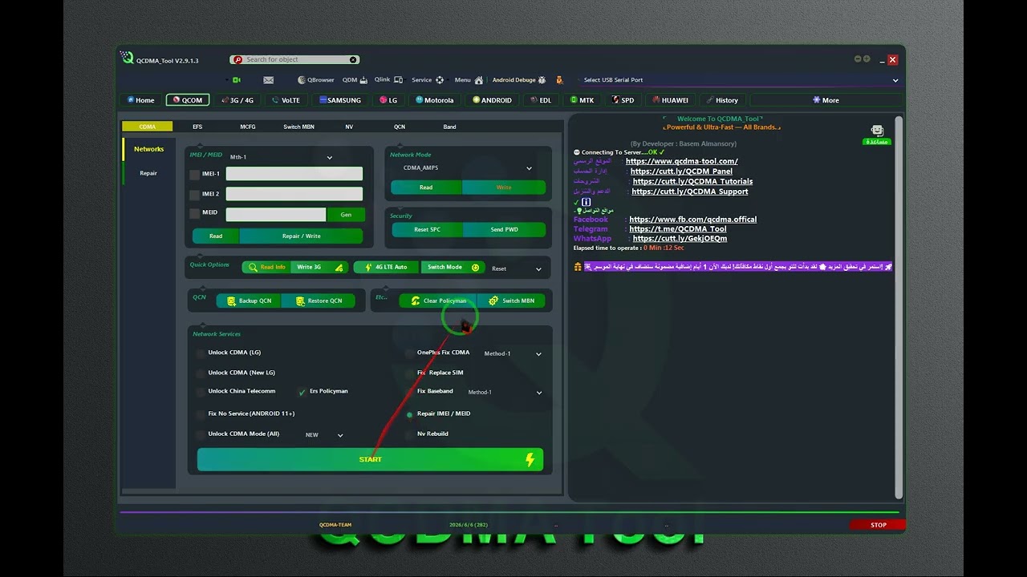This screenshot has height=577, width=1027.
Task: Open the mail envelope icon
Action: [x=268, y=80]
